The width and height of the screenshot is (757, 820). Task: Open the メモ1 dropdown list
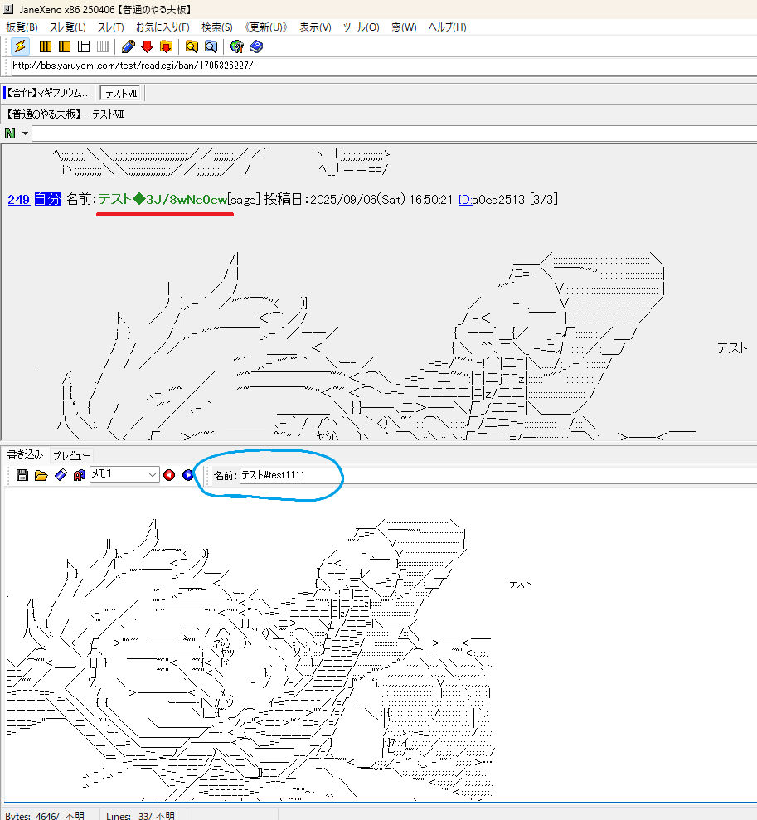point(152,475)
